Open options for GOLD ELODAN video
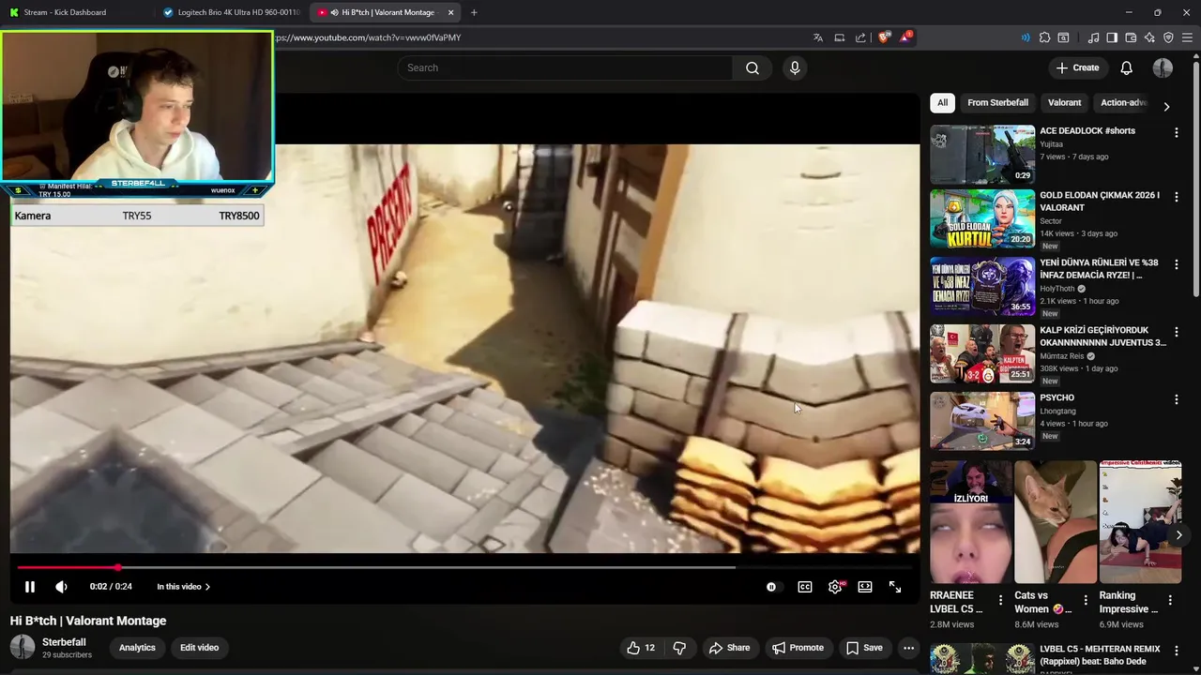The image size is (1201, 675). coord(1176,198)
